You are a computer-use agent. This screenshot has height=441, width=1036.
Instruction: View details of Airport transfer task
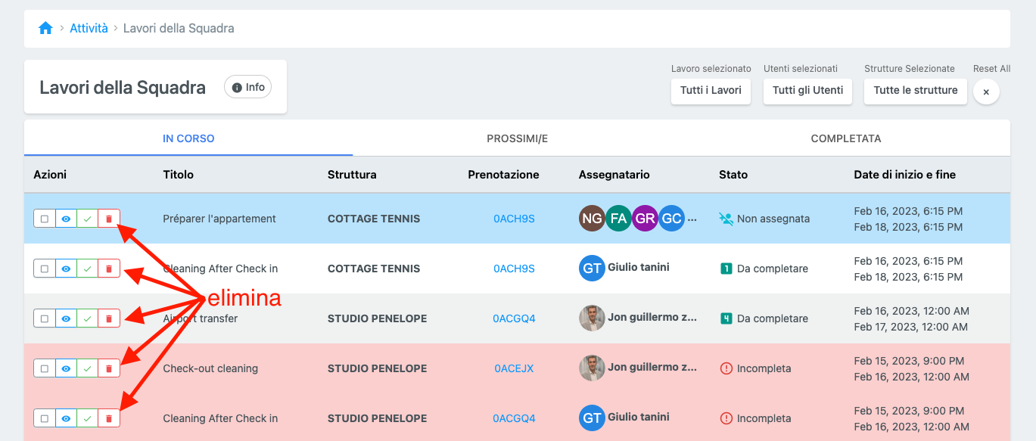tap(66, 318)
